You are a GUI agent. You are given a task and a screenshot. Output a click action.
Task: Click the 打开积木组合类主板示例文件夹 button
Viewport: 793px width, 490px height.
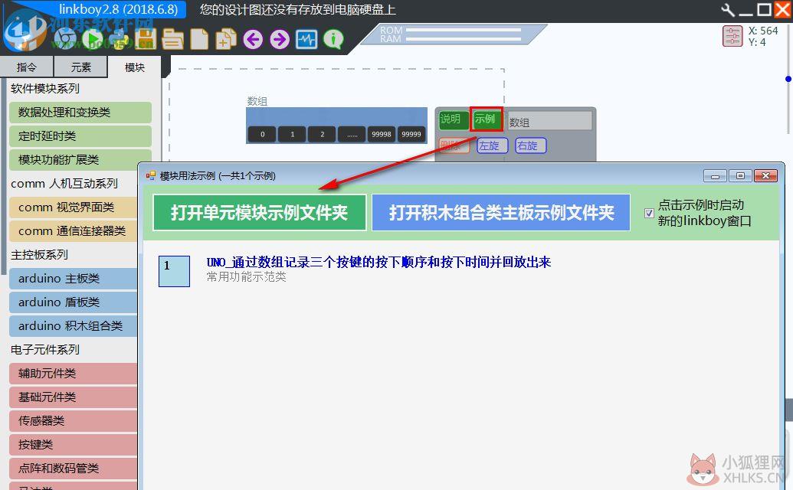[x=500, y=213]
